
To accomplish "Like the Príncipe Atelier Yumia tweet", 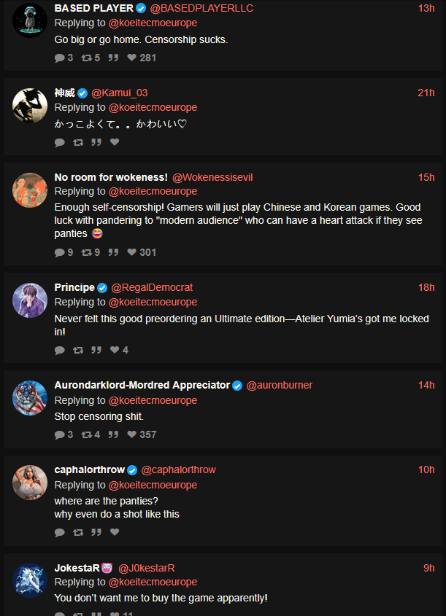I will [x=115, y=350].
